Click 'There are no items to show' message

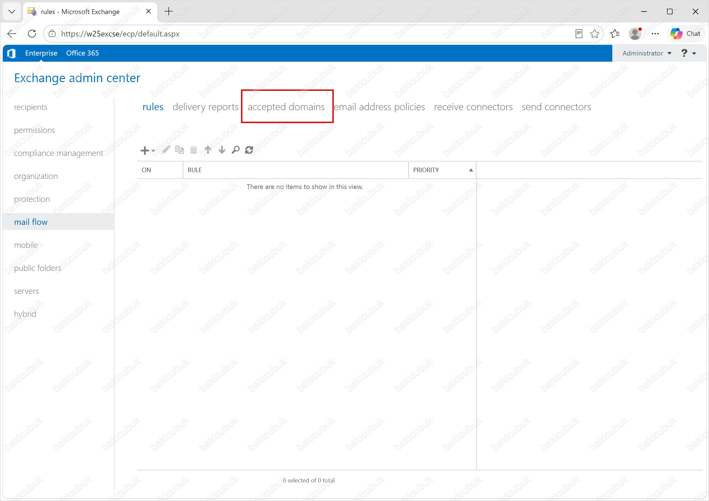click(x=305, y=186)
